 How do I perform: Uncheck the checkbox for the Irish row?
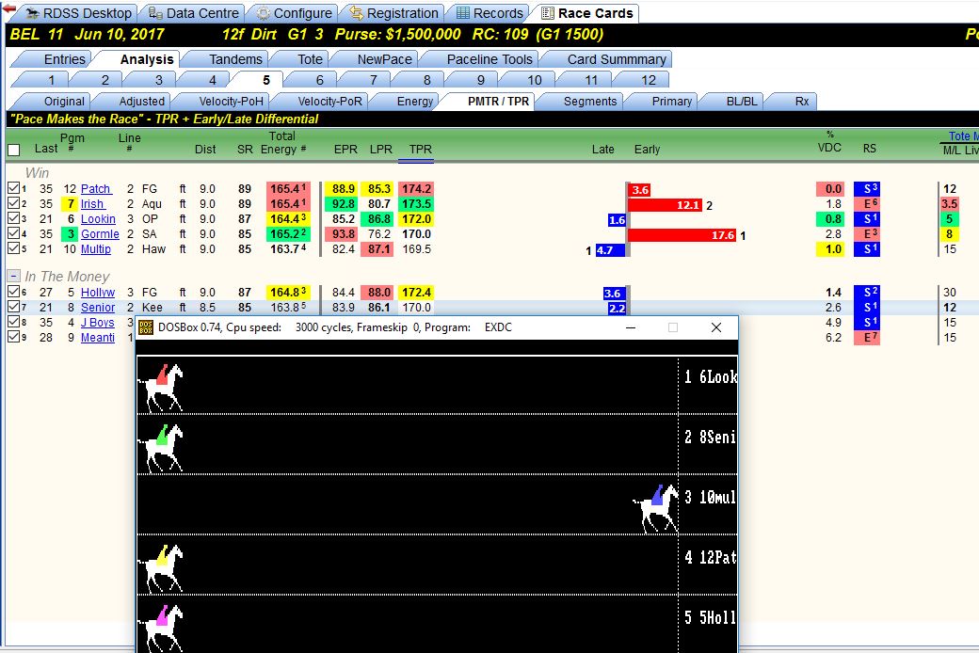tap(13, 203)
